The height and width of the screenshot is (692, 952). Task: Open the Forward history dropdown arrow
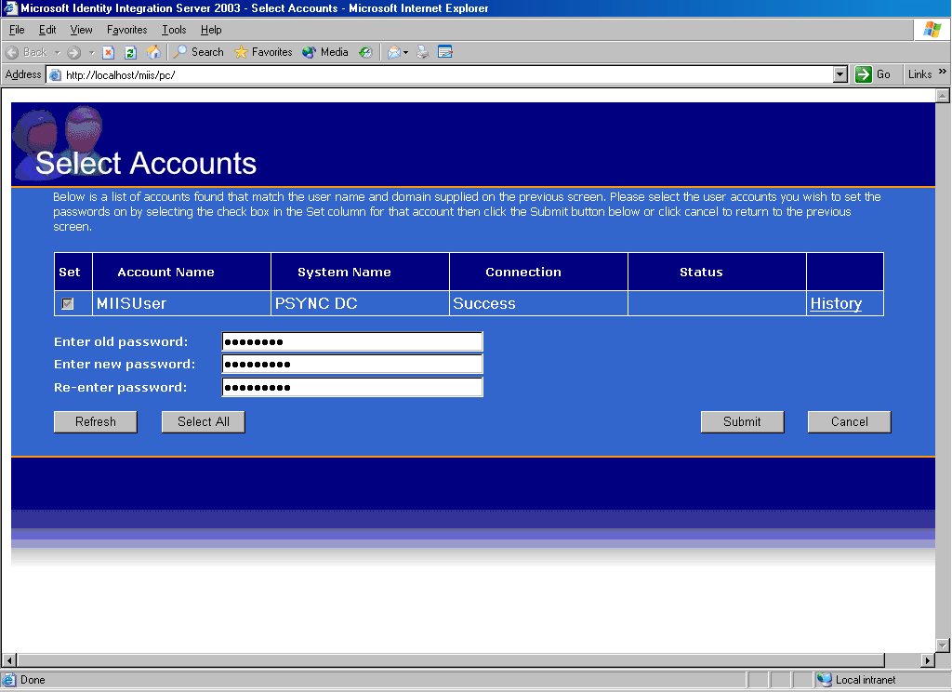92,52
